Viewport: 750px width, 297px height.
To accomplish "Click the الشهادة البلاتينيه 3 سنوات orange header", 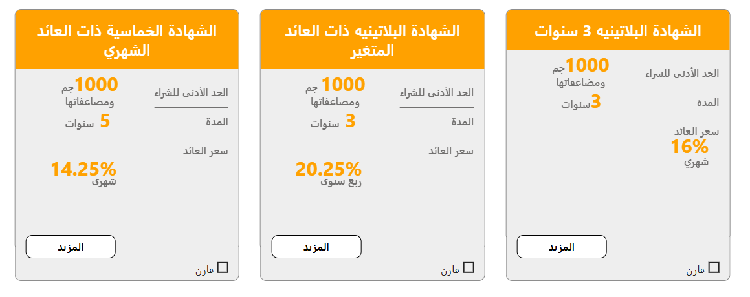I will (x=618, y=30).
